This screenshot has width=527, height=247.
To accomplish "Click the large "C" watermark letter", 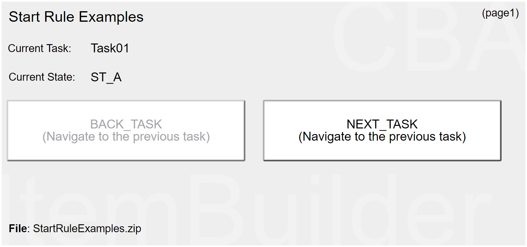I will coord(364,36).
